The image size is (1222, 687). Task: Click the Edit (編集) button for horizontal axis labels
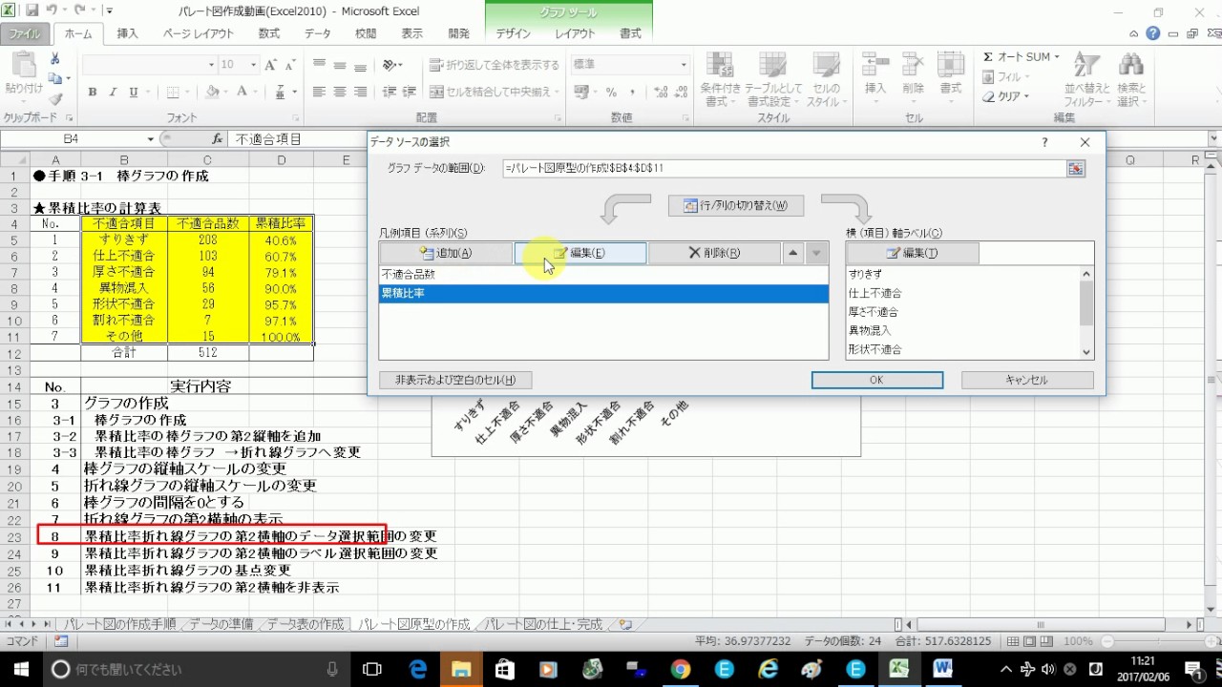[912, 253]
